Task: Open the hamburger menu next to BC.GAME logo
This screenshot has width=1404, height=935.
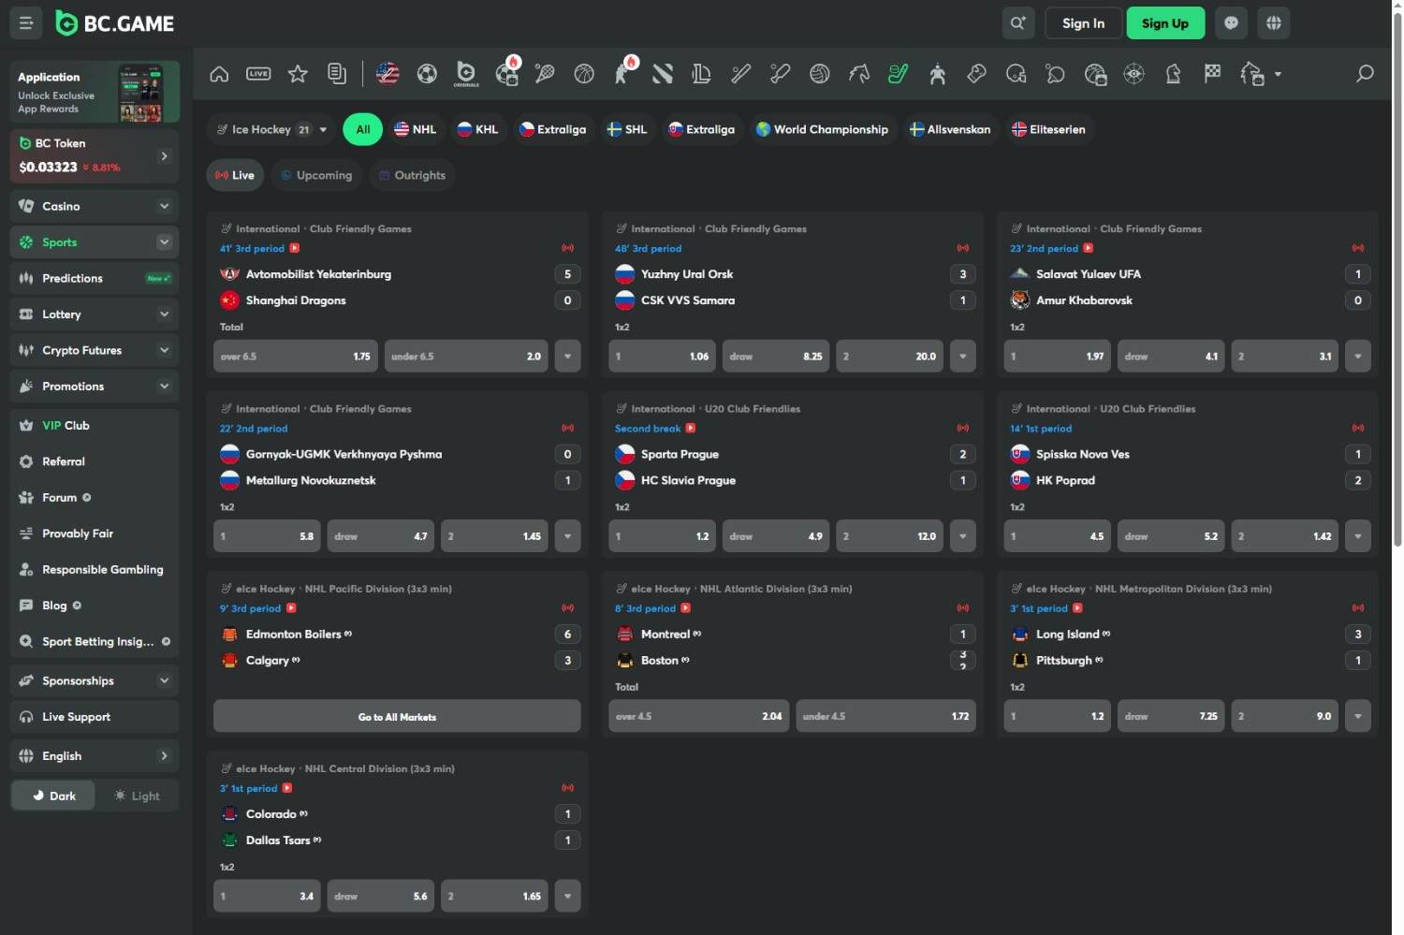Action: [26, 23]
